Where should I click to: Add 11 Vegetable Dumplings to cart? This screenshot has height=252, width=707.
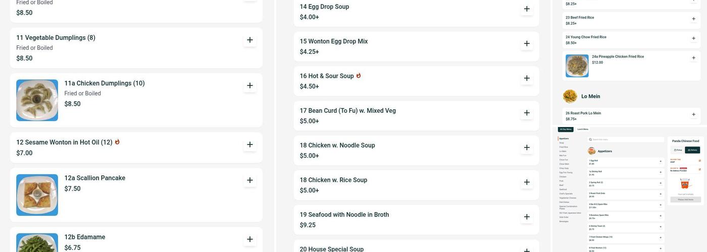[249, 40]
